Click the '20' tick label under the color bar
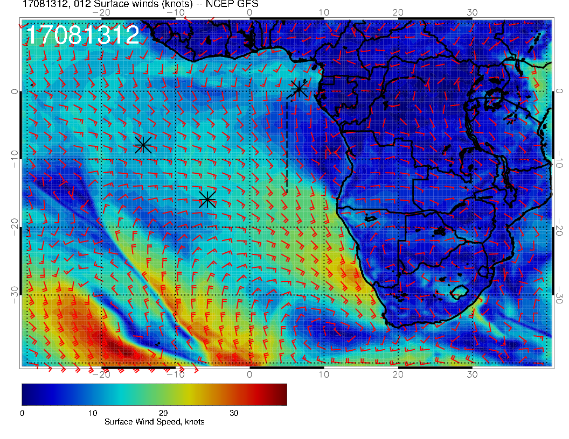The height and width of the screenshot is (439, 569). (x=163, y=413)
